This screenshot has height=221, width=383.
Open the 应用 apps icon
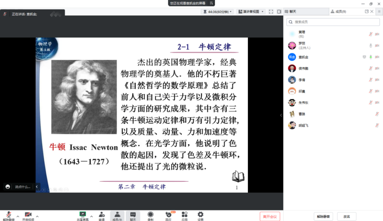pos(184,215)
